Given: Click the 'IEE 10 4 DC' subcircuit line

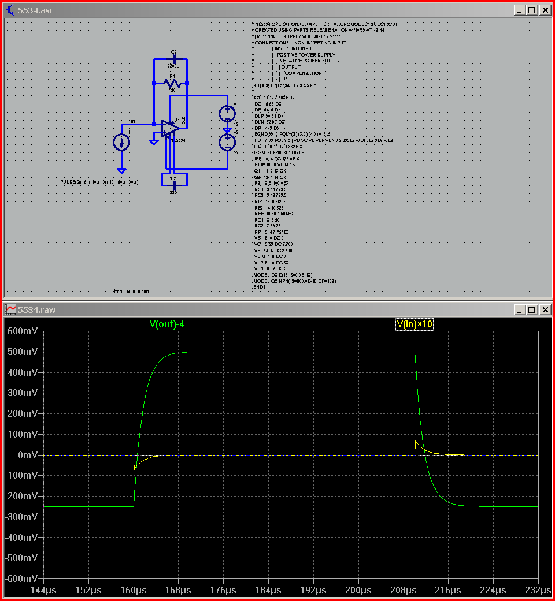Looking at the screenshot, I should [x=277, y=159].
